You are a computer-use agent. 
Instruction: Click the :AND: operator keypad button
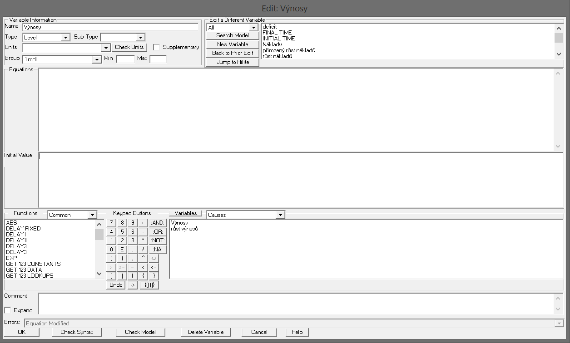(158, 223)
